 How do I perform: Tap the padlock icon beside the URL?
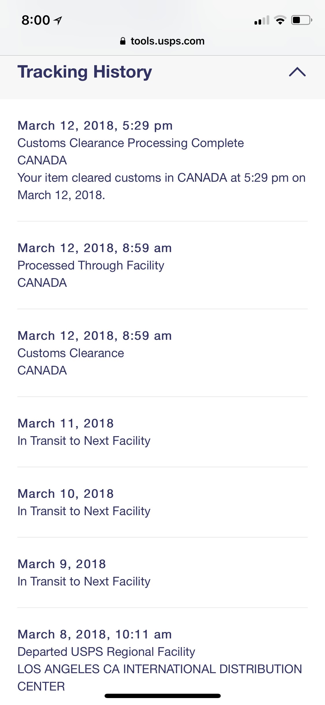tap(123, 41)
